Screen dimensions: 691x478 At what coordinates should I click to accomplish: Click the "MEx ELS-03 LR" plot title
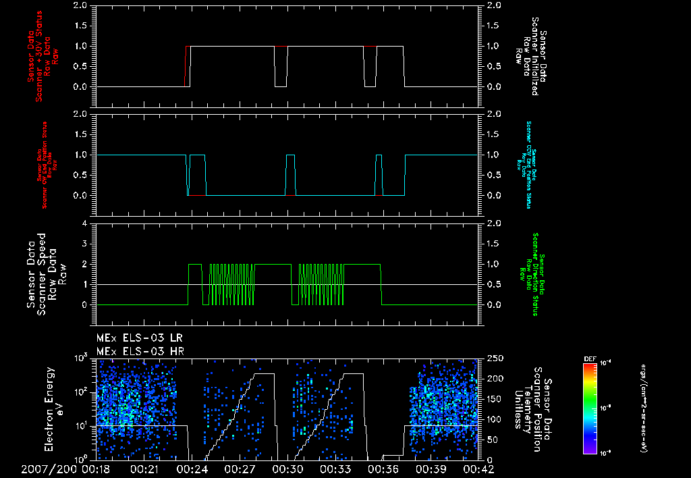139,338
